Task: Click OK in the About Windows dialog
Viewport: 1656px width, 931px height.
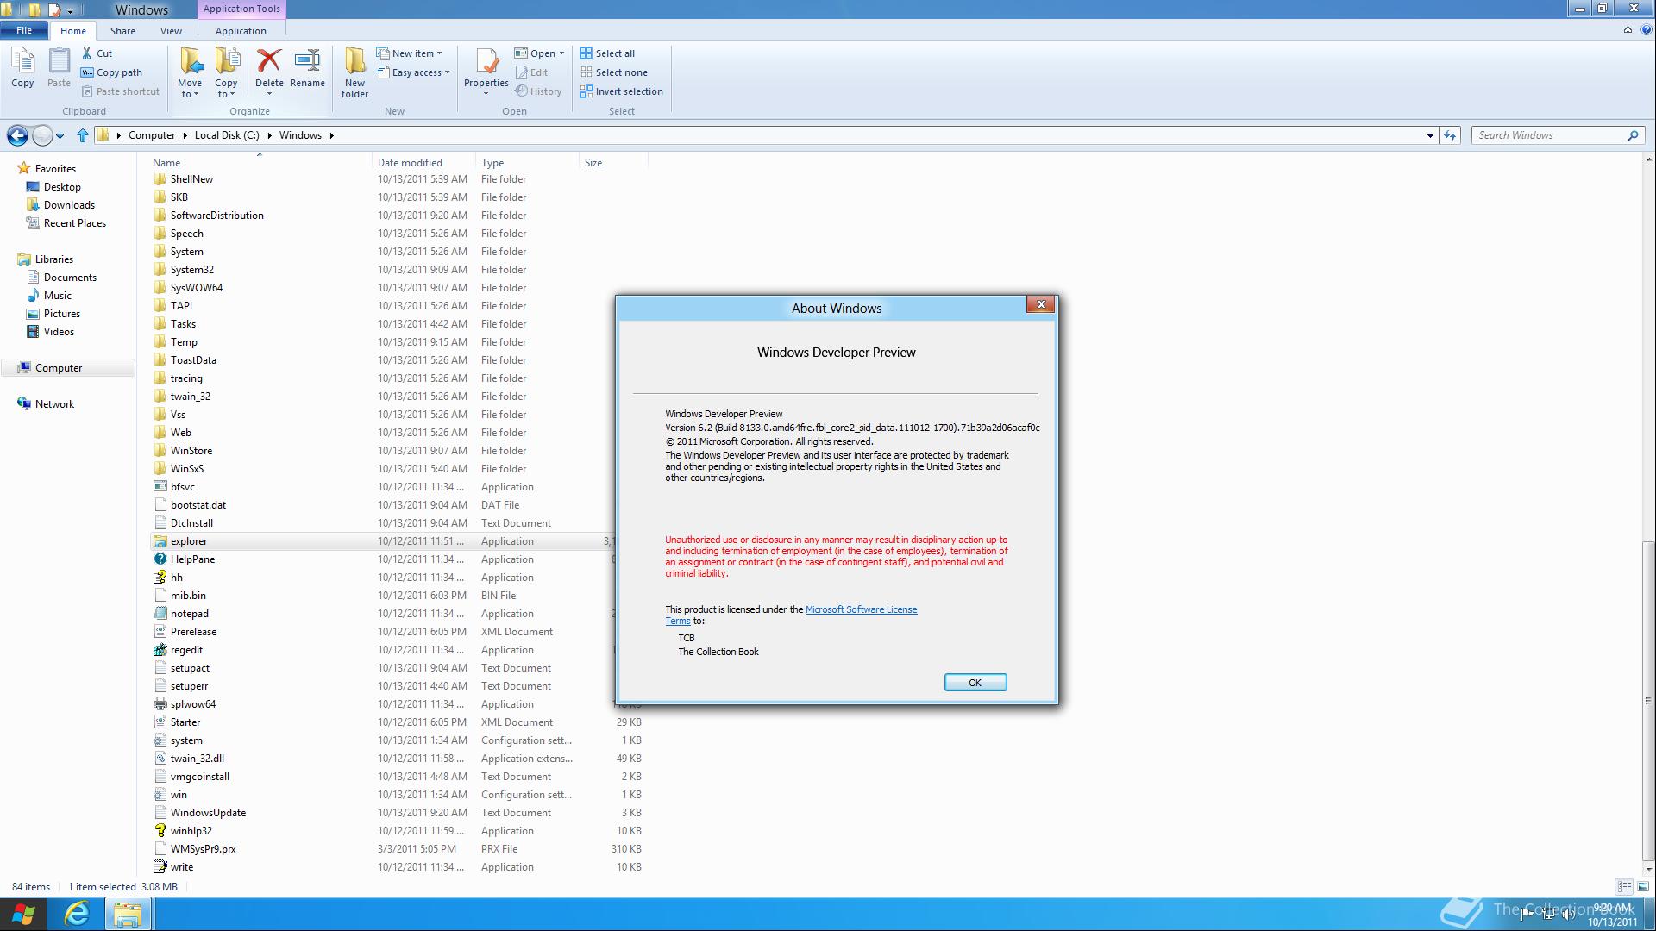Action: (975, 683)
